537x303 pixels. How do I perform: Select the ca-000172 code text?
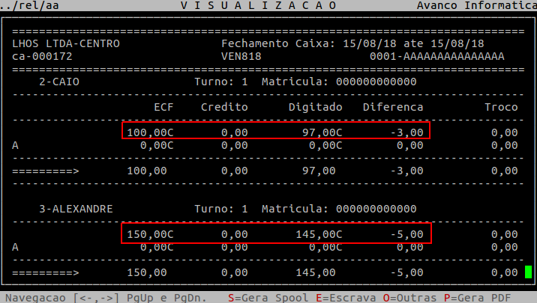[x=43, y=56]
